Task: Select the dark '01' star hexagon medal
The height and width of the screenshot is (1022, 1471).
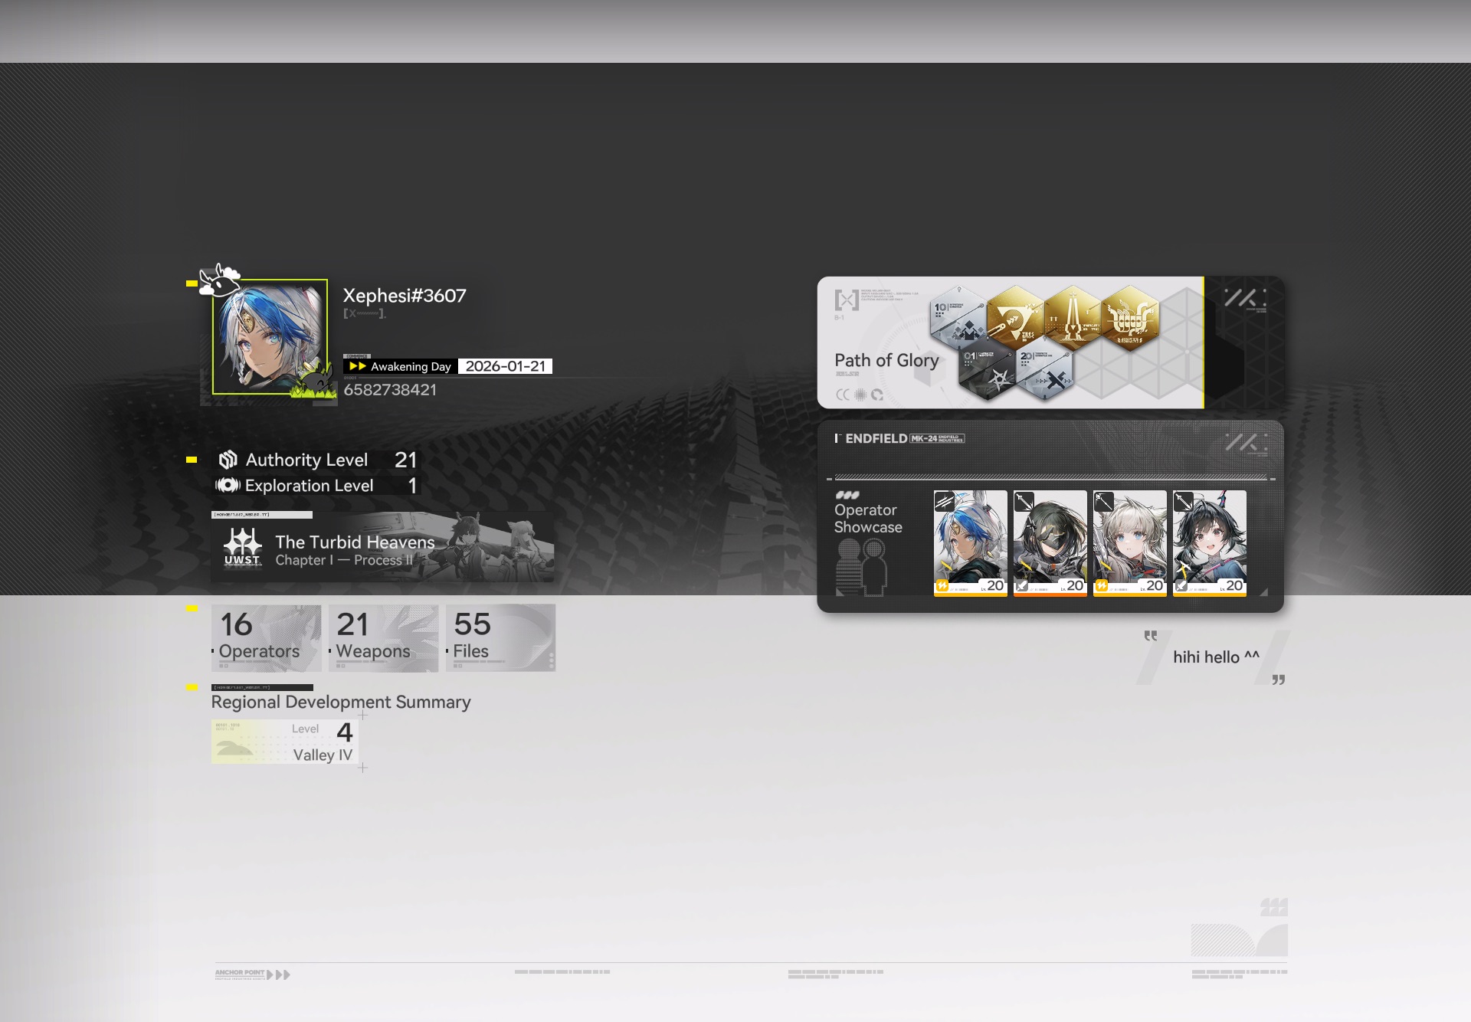Action: tap(987, 371)
